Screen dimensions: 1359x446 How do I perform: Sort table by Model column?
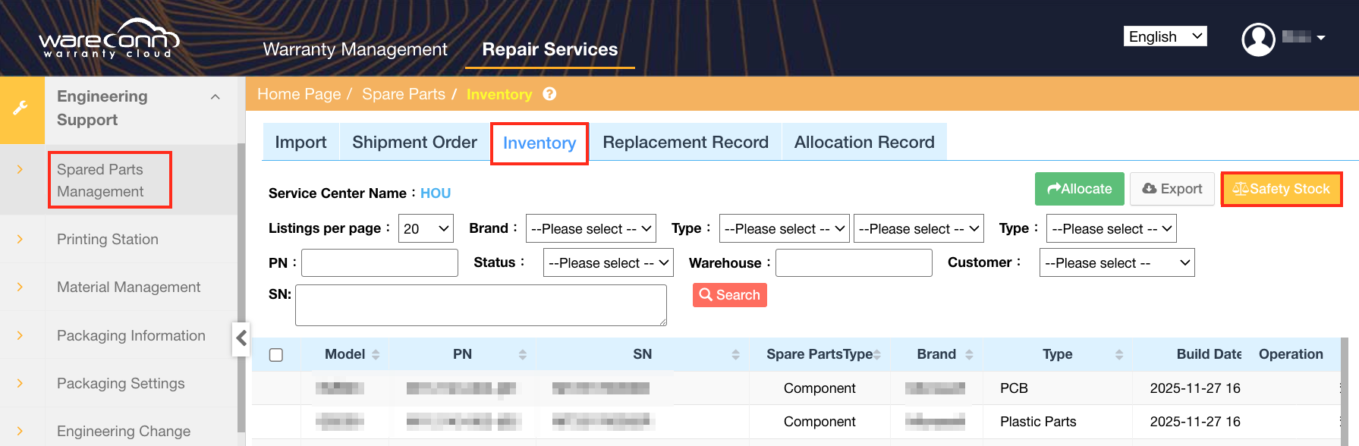coord(375,355)
